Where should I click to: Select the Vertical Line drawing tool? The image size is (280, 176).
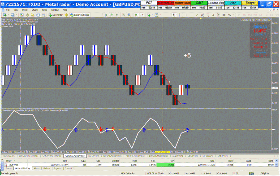186,15
